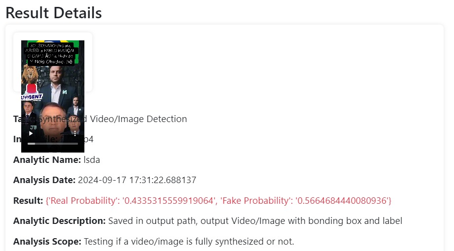Click the Result Details heading

(x=54, y=13)
